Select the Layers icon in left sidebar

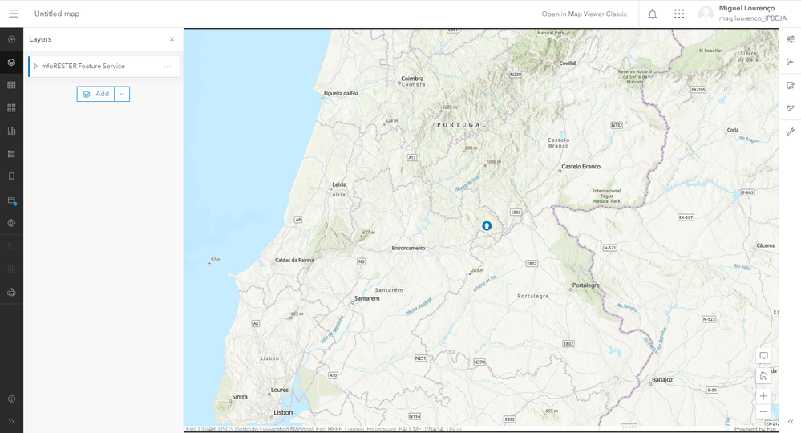click(11, 63)
